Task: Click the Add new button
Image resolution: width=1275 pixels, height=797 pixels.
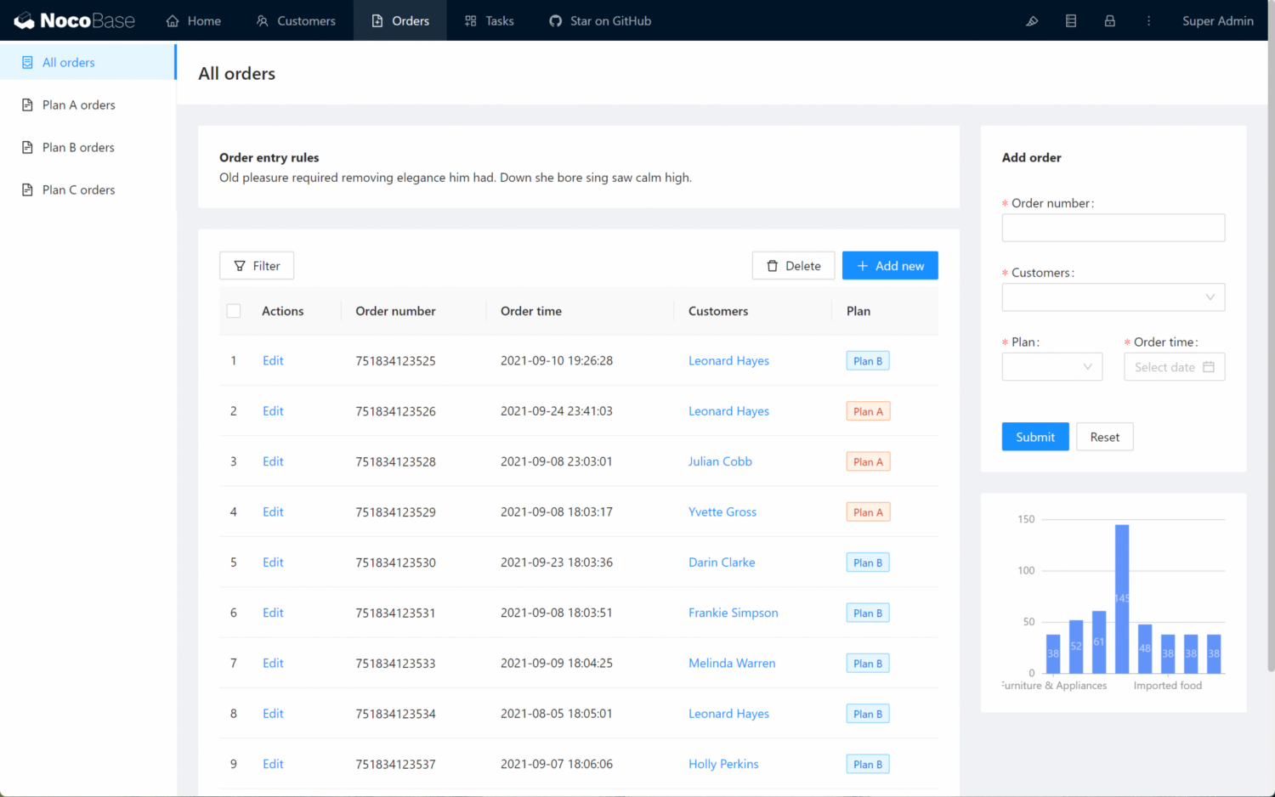Action: coord(890,266)
